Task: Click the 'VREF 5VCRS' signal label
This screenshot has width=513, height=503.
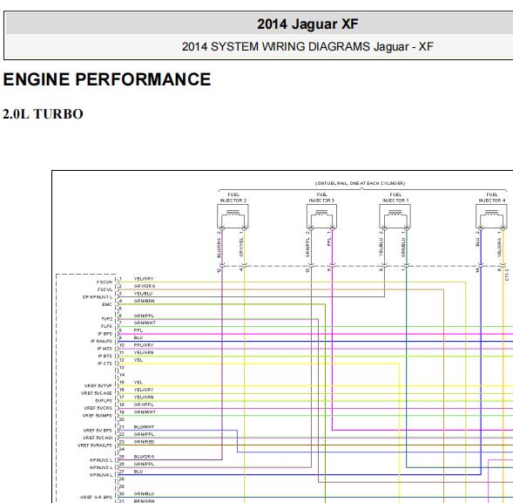Action: tap(98, 408)
